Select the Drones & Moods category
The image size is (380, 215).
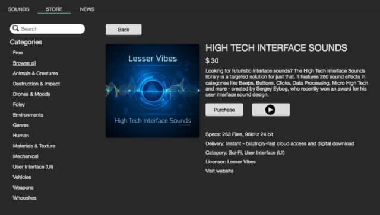(31, 94)
